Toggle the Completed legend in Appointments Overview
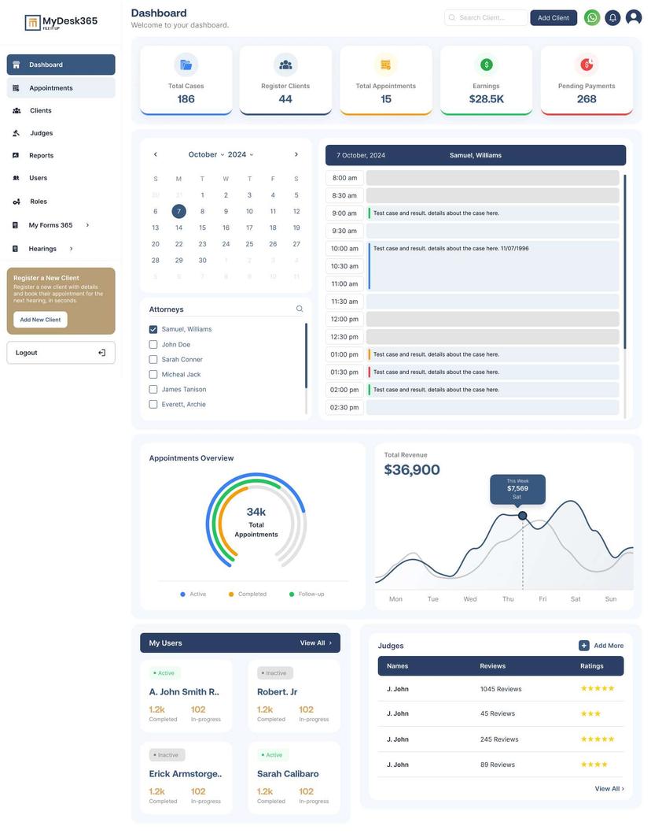This screenshot has height=837, width=651. 248,594
